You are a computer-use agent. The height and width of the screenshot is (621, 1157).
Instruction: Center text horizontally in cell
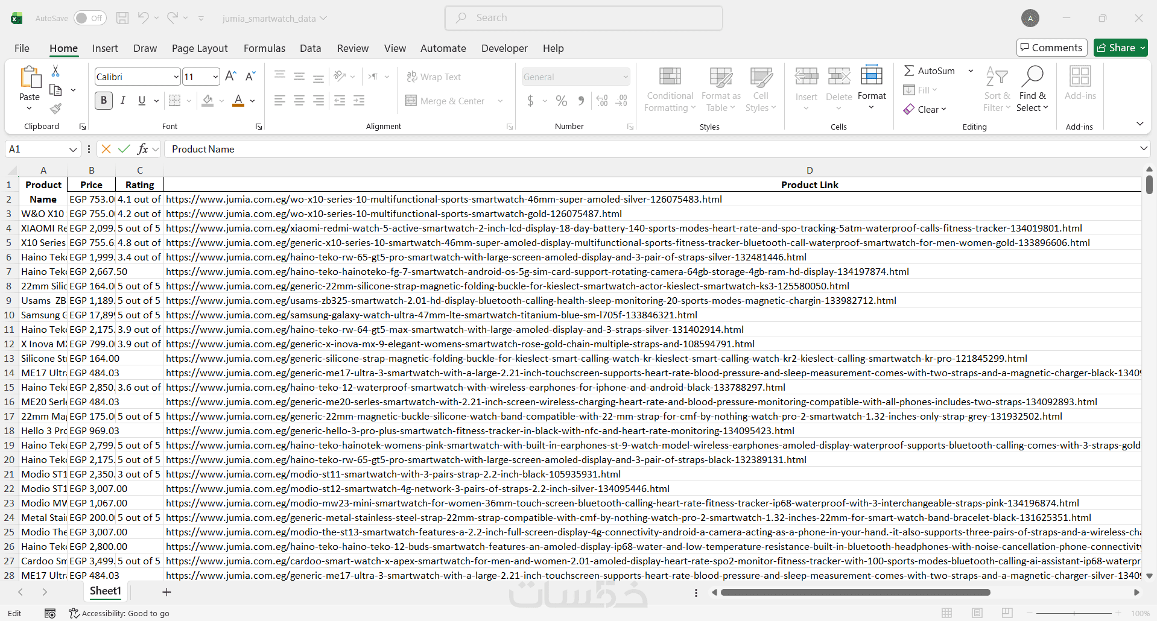point(299,101)
